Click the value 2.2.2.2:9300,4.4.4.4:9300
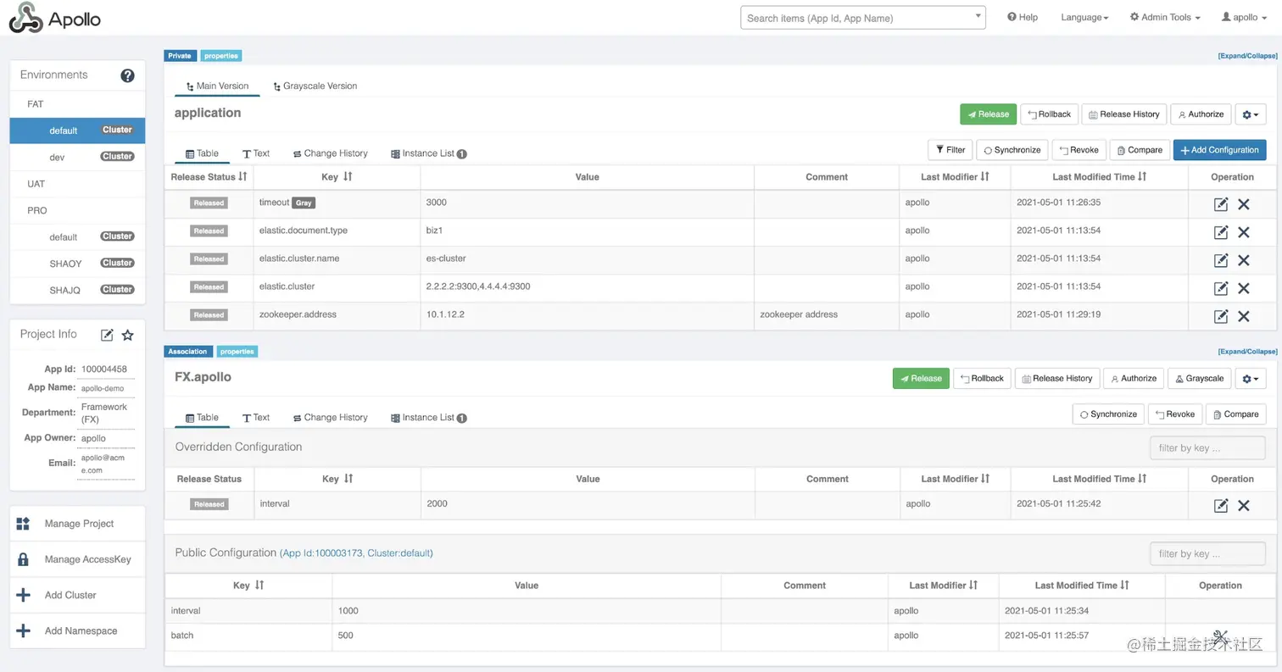Viewport: 1282px width, 672px height. click(x=478, y=286)
